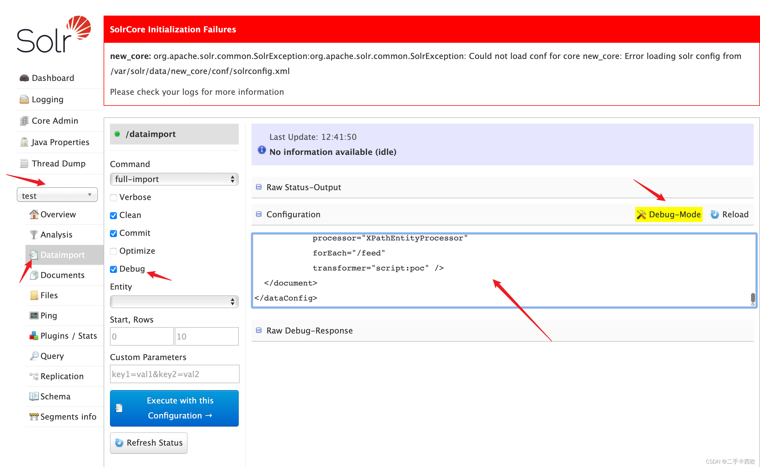Click the Reload circular arrow icon

(715, 214)
